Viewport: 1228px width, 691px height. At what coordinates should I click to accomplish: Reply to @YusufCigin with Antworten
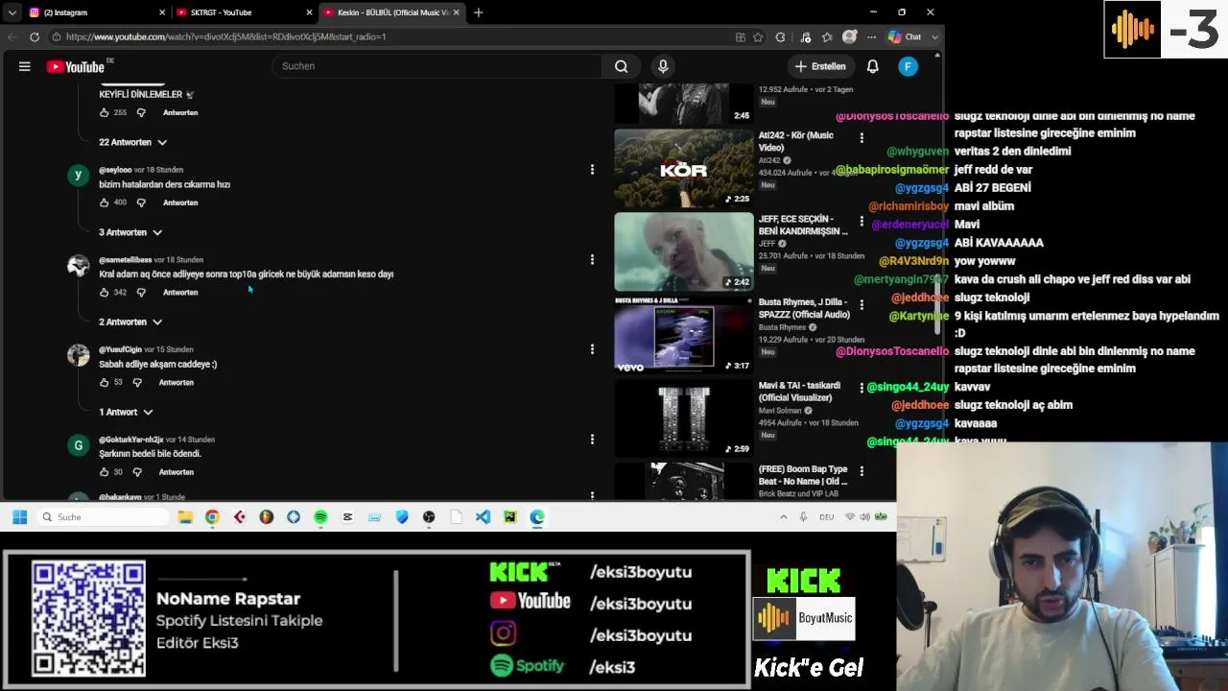[177, 382]
